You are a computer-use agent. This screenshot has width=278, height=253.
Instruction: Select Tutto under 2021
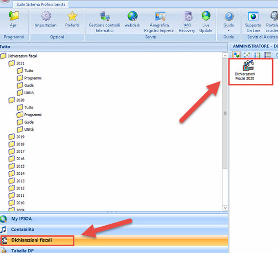[x=25, y=71]
